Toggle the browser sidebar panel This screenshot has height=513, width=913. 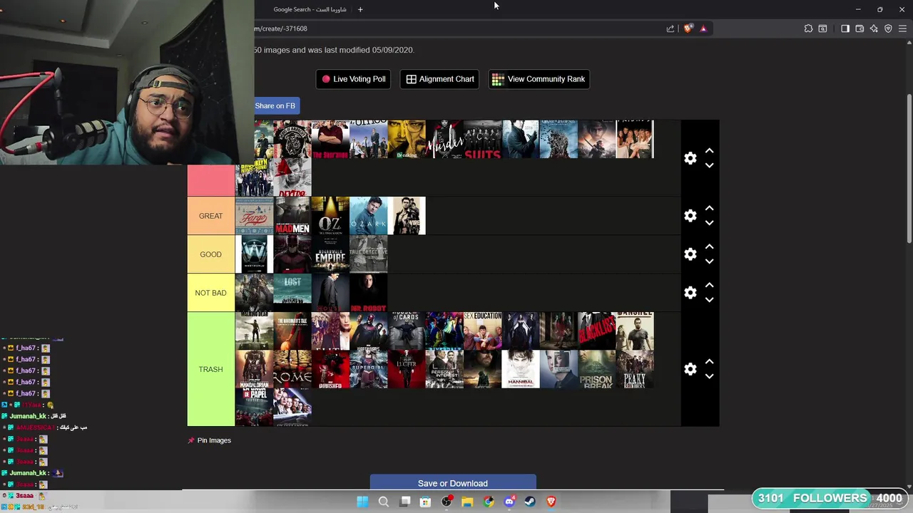(845, 28)
